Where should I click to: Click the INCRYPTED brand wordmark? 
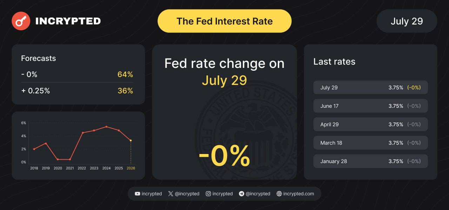pyautogui.click(x=68, y=21)
